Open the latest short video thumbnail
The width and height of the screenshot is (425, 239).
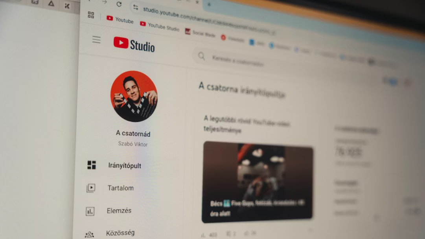click(257, 182)
